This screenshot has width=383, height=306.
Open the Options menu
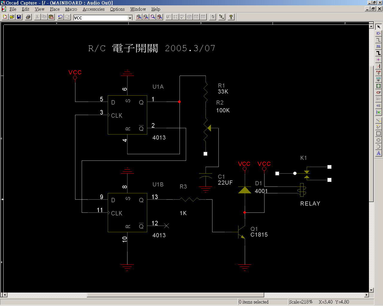[117, 9]
